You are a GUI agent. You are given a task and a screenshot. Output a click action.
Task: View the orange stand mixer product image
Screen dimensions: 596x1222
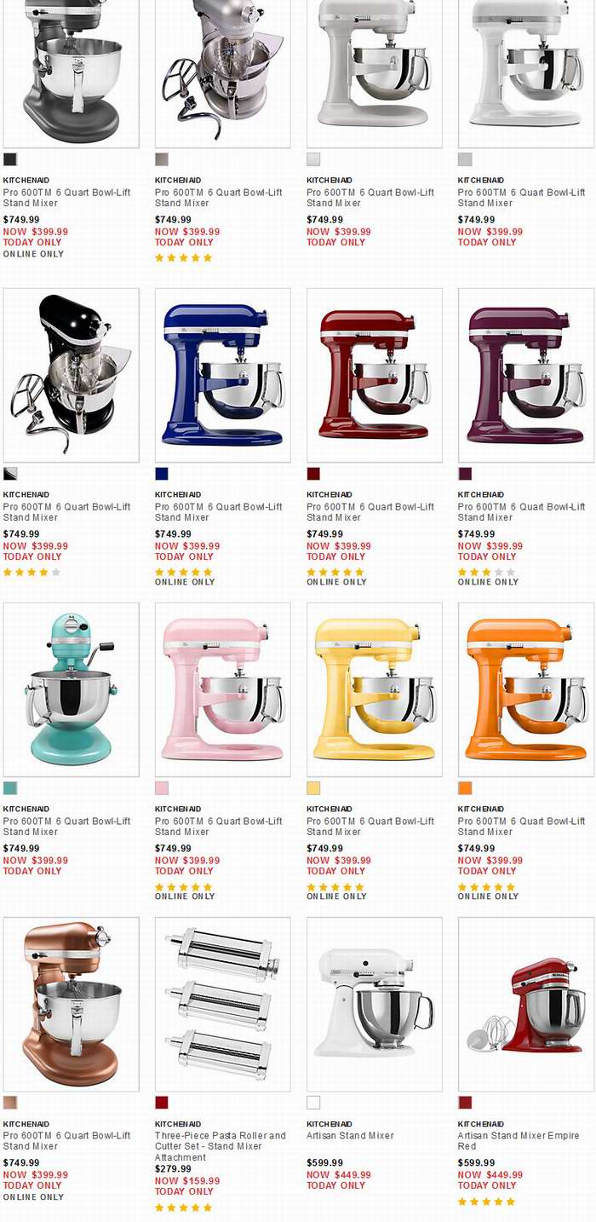click(x=526, y=689)
